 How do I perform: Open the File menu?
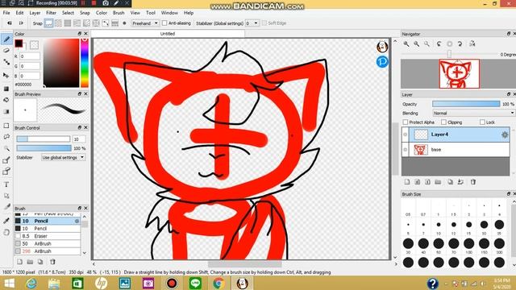click(x=6, y=13)
